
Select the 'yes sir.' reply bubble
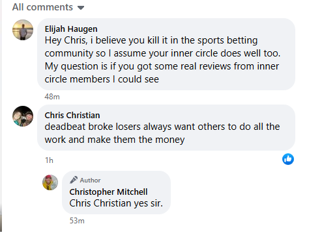(116, 192)
